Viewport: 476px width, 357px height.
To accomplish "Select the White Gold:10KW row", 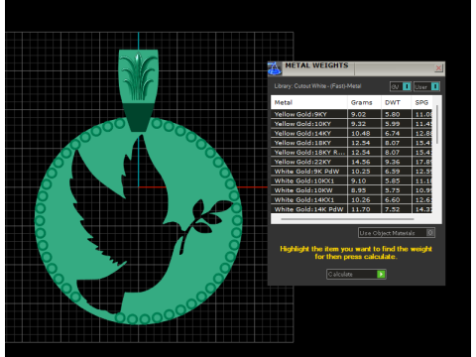I will 351,190.
